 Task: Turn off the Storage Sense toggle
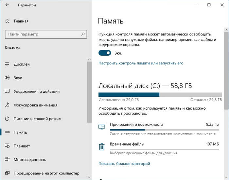[x=105, y=53]
